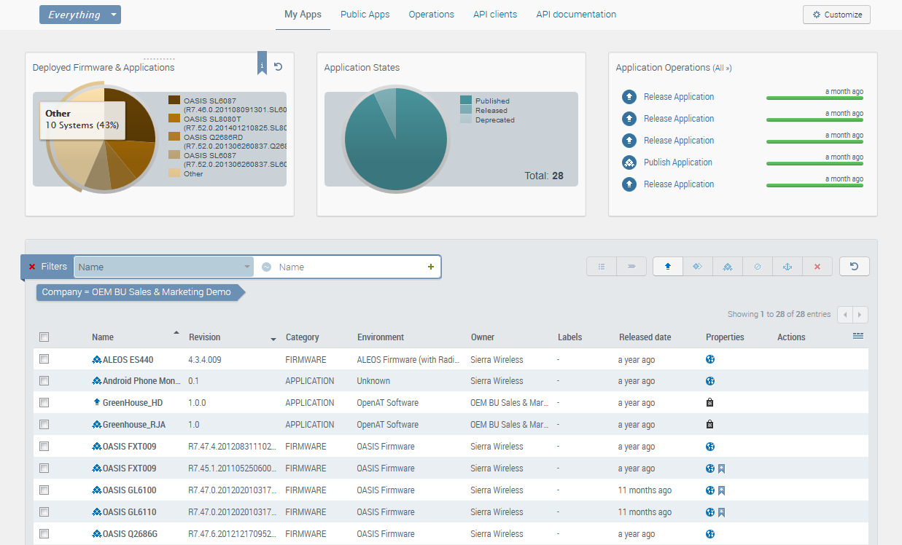Open the API documentation tab

(x=575, y=15)
